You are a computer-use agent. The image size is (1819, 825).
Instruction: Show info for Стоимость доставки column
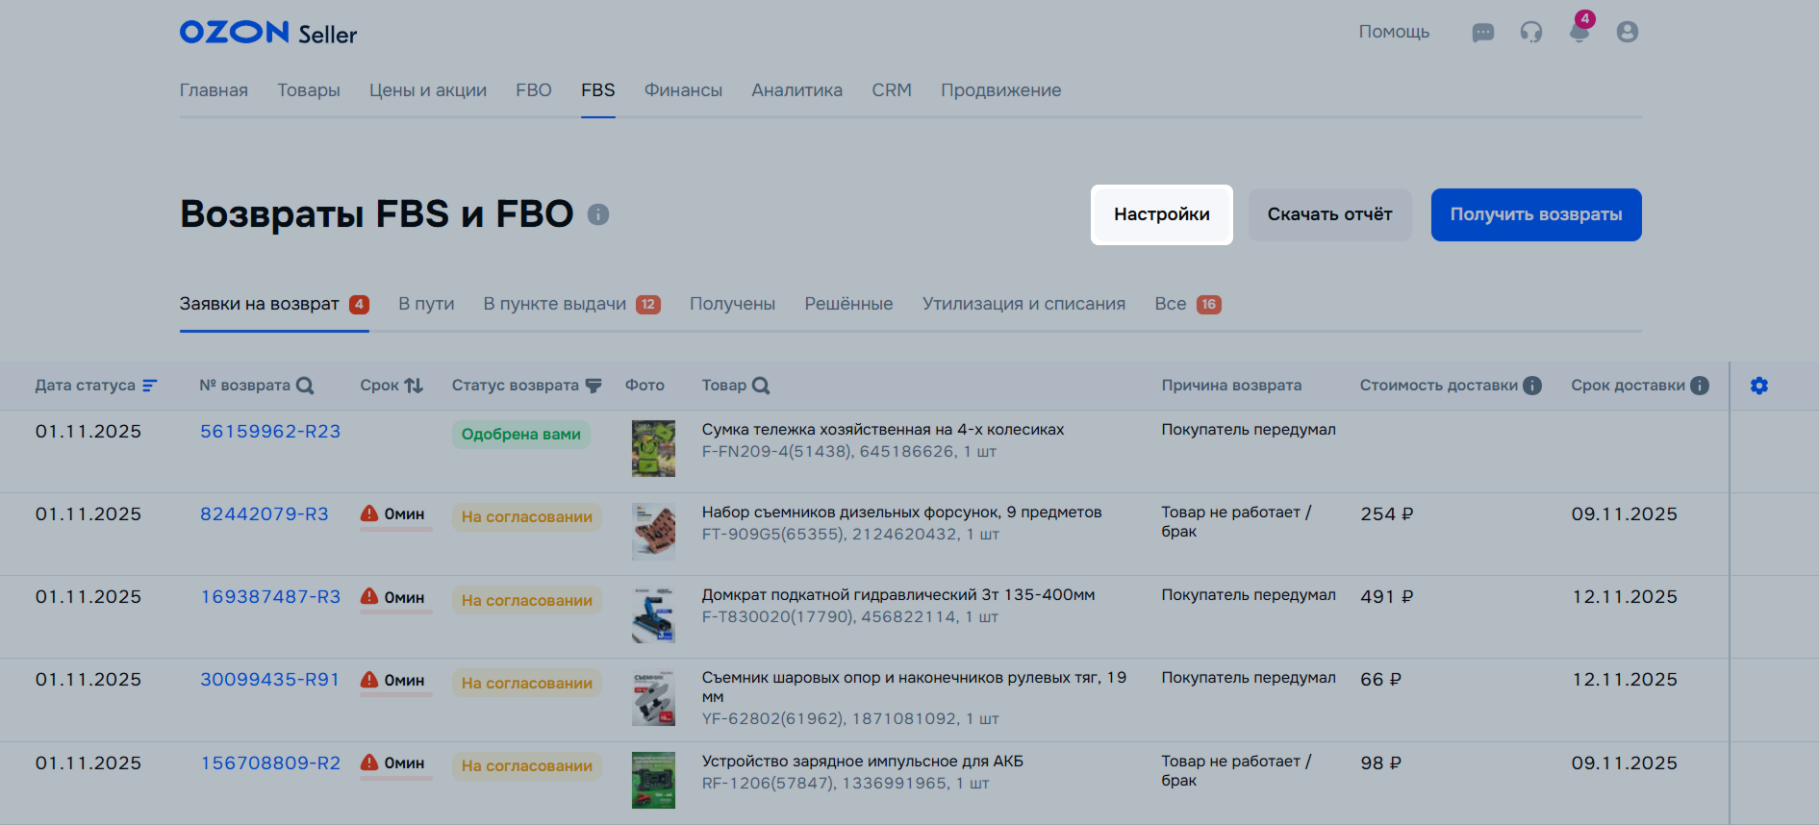pyautogui.click(x=1532, y=386)
